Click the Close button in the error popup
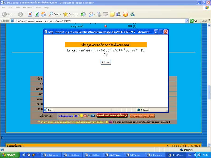Viewport: 211px width, 158px height. (x=106, y=62)
